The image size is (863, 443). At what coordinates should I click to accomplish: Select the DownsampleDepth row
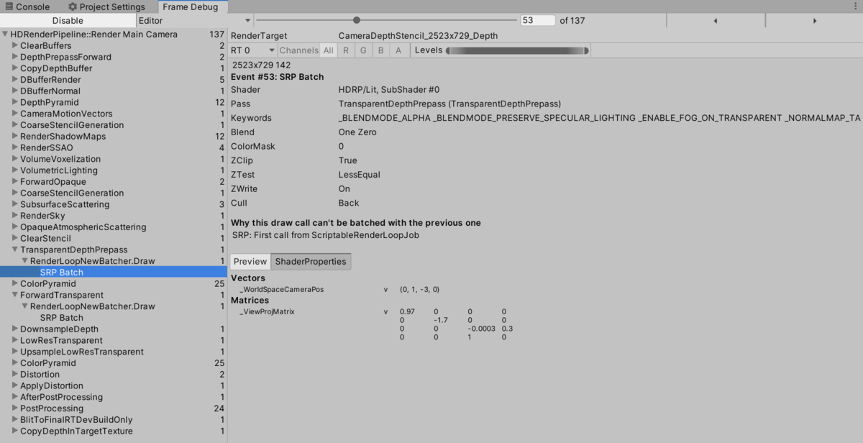114,329
